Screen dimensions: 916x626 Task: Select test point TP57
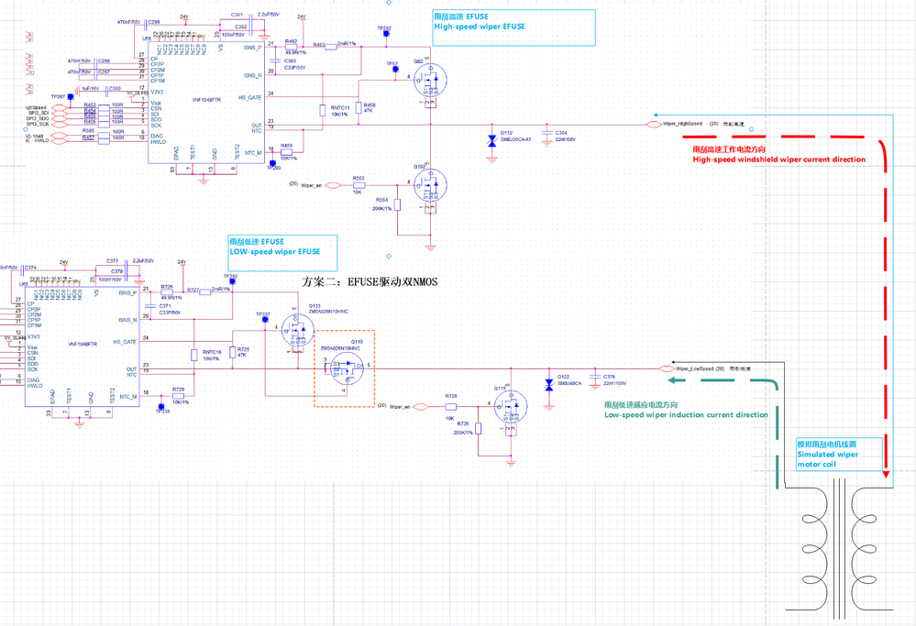click(395, 70)
